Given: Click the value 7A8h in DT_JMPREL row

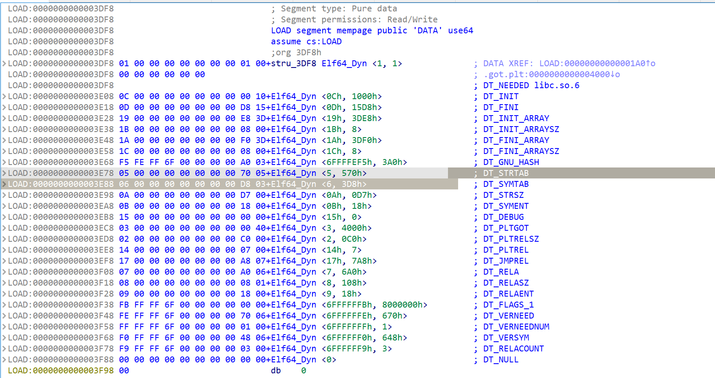Looking at the screenshot, I should (362, 261).
